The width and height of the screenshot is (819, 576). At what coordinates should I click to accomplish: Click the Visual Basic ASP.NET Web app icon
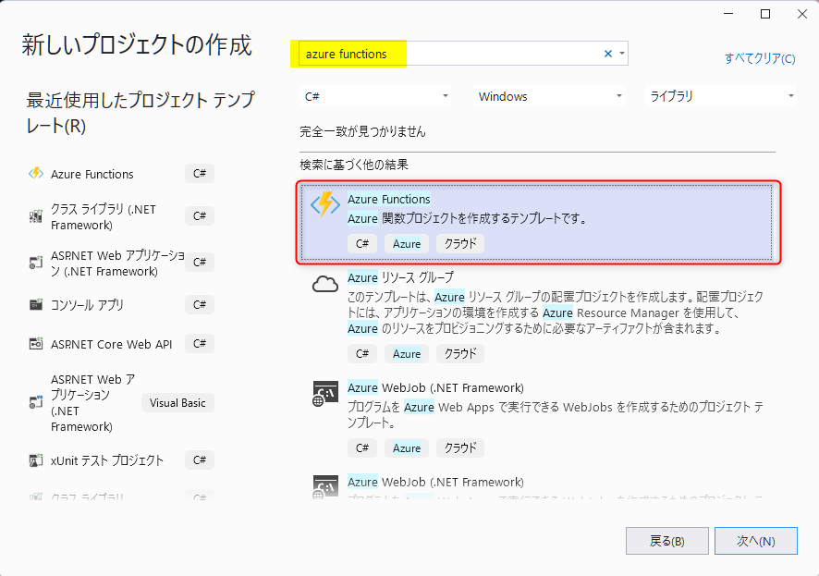[35, 402]
